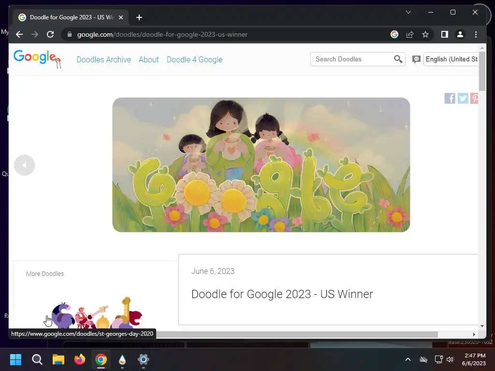The height and width of the screenshot is (371, 495).
Task: Open File Explorer from taskbar
Action: tap(58, 359)
